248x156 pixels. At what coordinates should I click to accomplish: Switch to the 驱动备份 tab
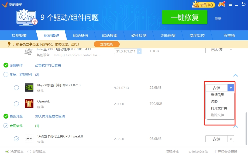(x=81, y=36)
